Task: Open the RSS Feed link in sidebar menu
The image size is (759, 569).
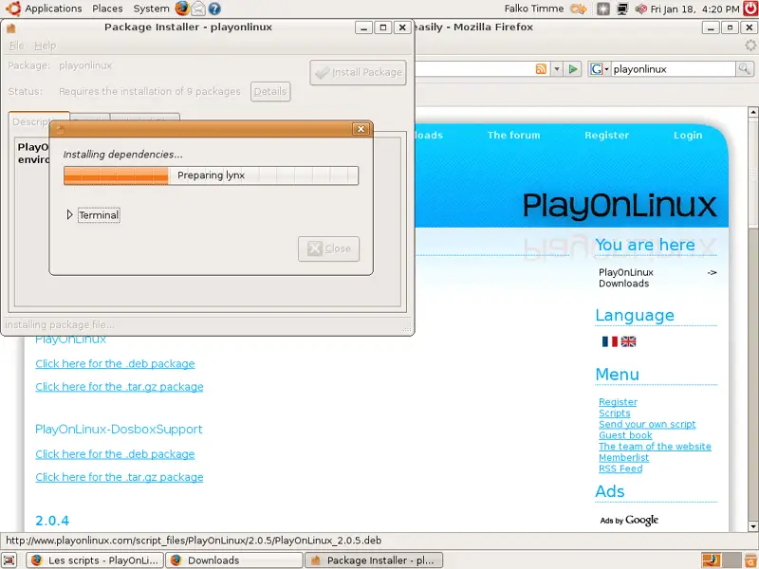Action: [x=620, y=468]
